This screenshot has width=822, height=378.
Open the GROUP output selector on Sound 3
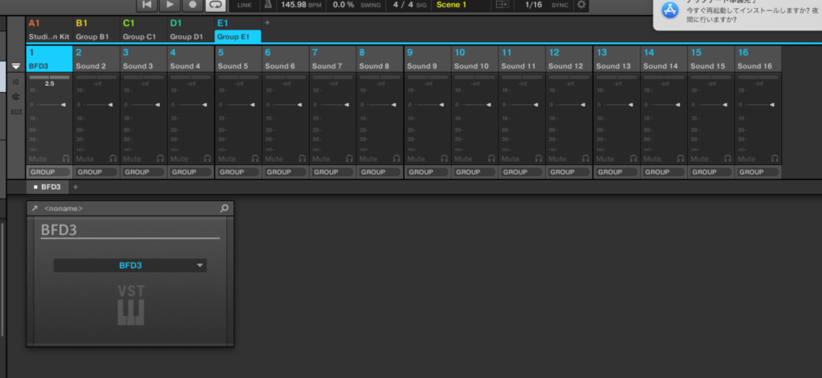[143, 172]
